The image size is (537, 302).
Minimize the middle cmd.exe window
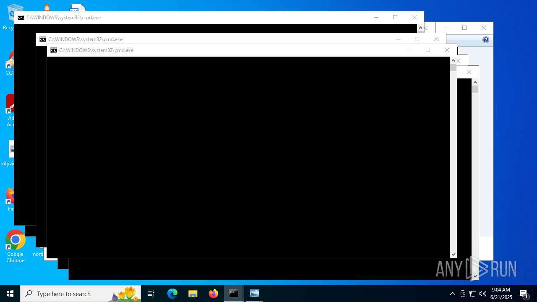[398, 39]
